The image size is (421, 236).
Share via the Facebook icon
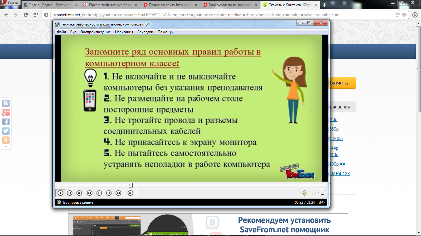(6, 122)
